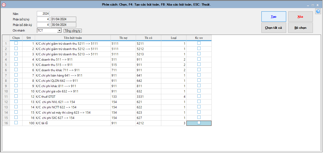Tick Chọn checkbox for K/C doanh thu 511
The width and height of the screenshot is (323, 153).
(16, 59)
